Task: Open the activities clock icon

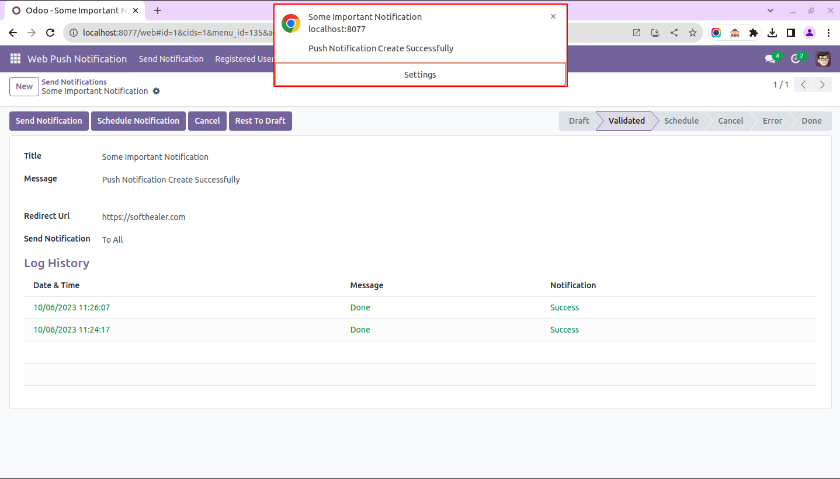Action: click(x=795, y=59)
